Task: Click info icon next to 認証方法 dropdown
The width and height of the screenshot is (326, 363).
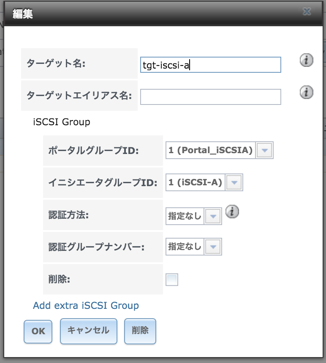Action: (232, 212)
